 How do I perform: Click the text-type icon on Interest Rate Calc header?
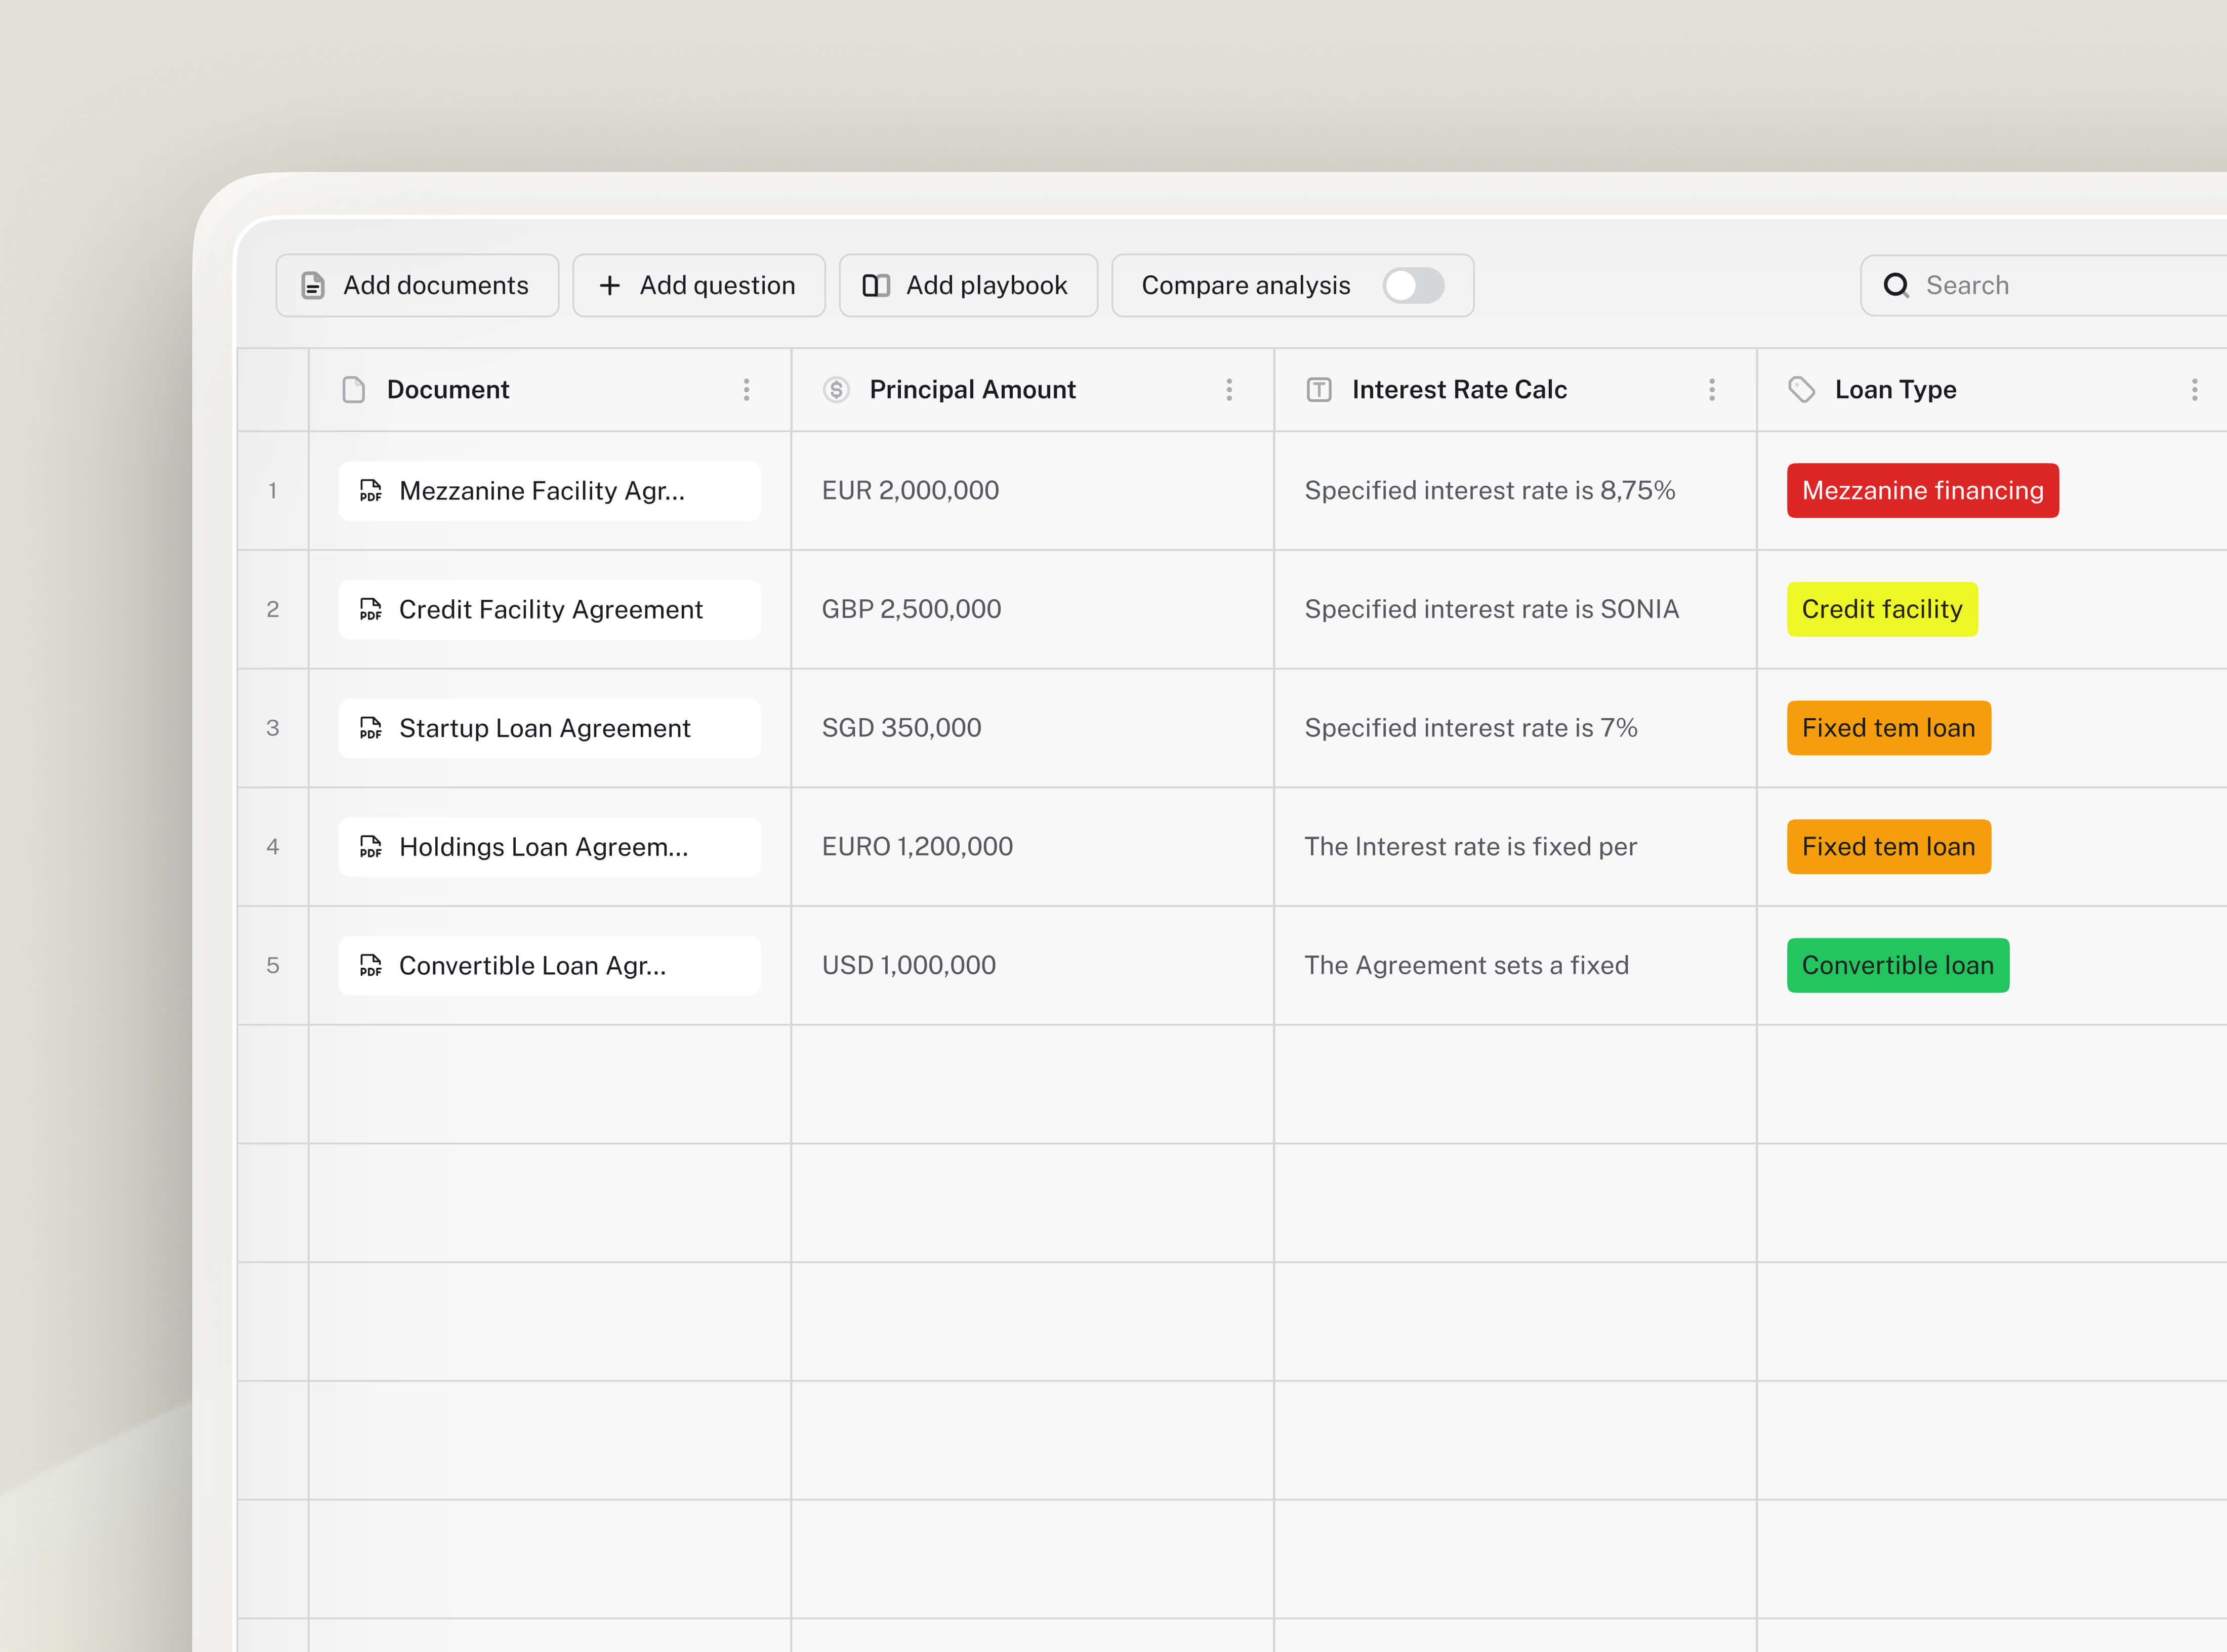click(x=1321, y=389)
